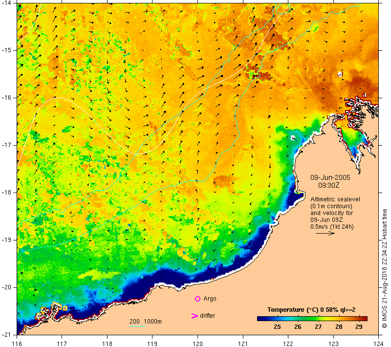Click the dark blue end of temperature scale
The image size is (391, 347).
click(261, 319)
